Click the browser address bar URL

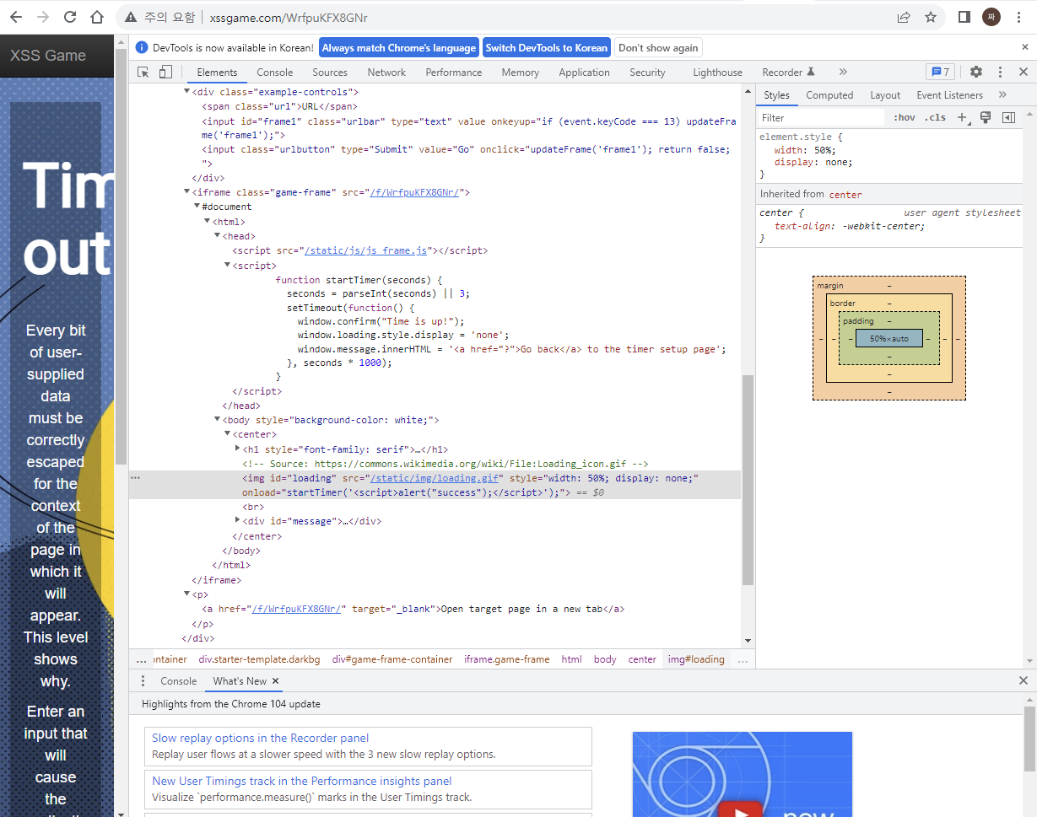289,17
